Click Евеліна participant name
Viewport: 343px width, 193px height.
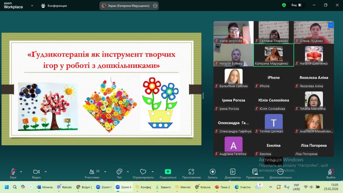274,145
